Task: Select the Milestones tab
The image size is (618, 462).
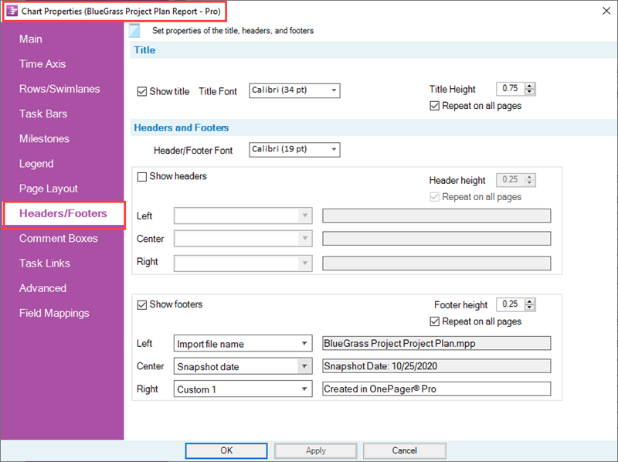Action: click(x=44, y=139)
